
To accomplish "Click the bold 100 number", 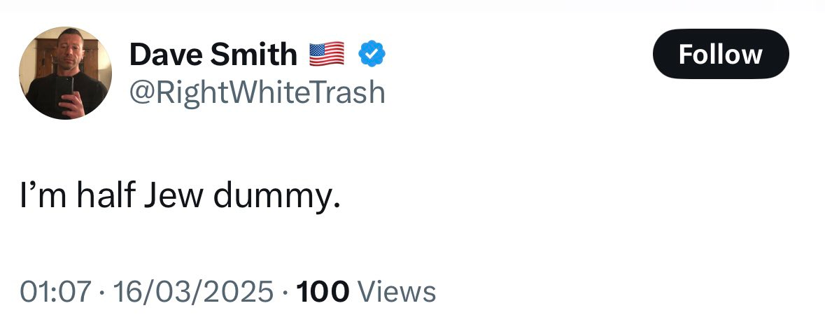I will [323, 291].
